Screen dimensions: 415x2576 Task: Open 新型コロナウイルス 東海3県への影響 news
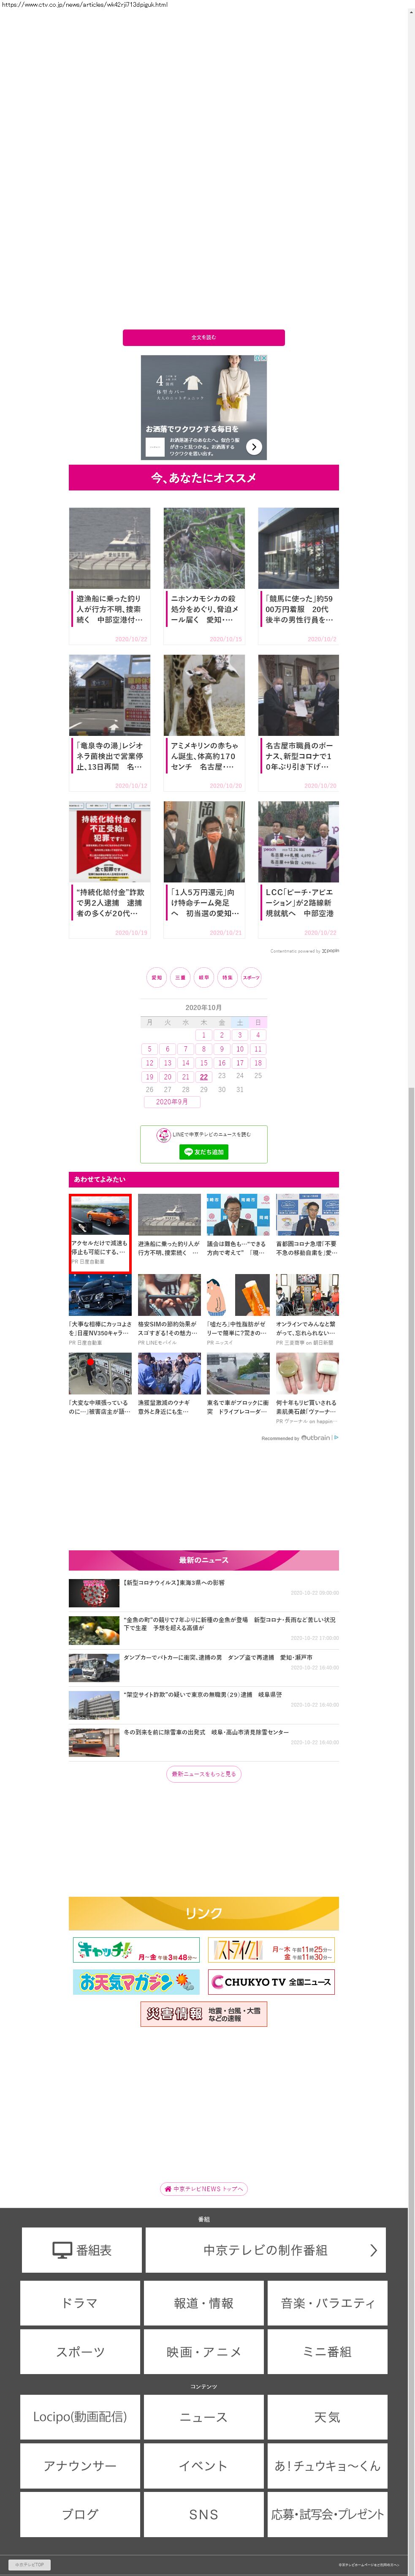click(x=204, y=1592)
